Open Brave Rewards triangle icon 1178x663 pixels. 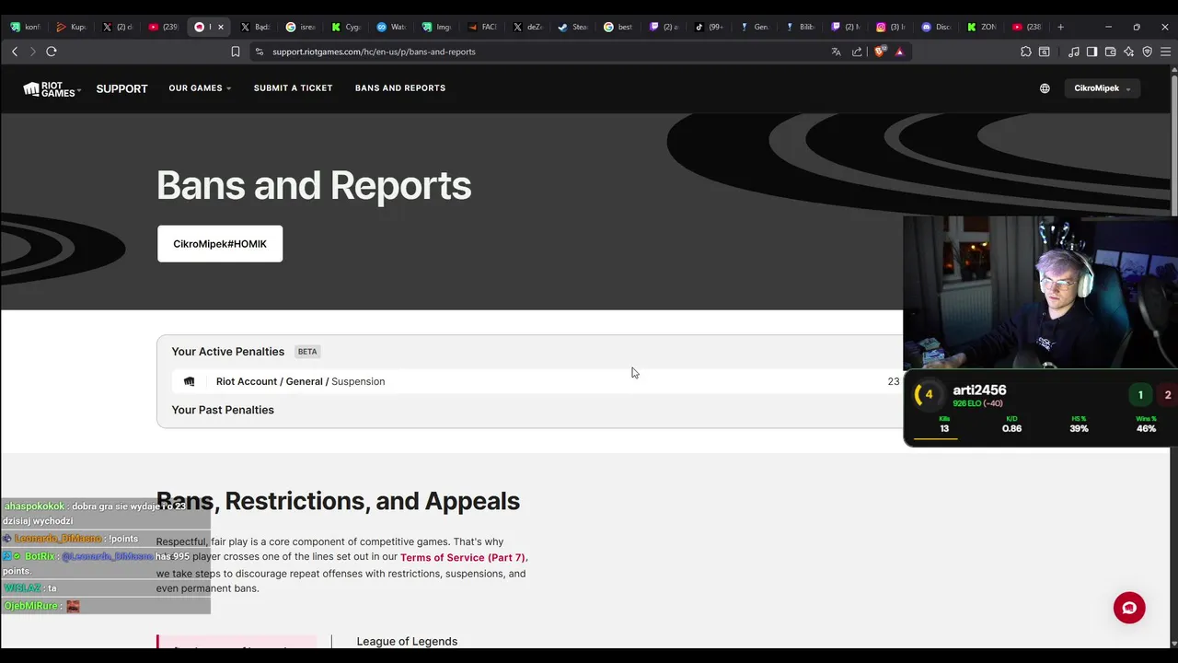(899, 52)
